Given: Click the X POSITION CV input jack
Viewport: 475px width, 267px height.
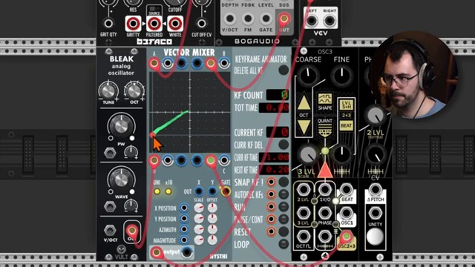Looking at the screenshot, I should click(x=184, y=208).
